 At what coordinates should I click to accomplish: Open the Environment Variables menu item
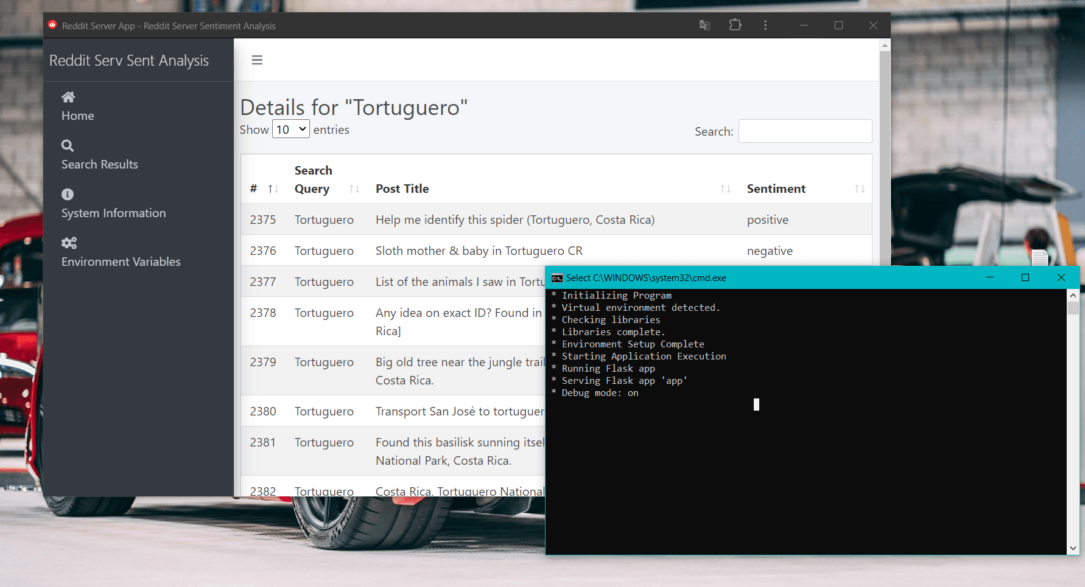pyautogui.click(x=121, y=262)
